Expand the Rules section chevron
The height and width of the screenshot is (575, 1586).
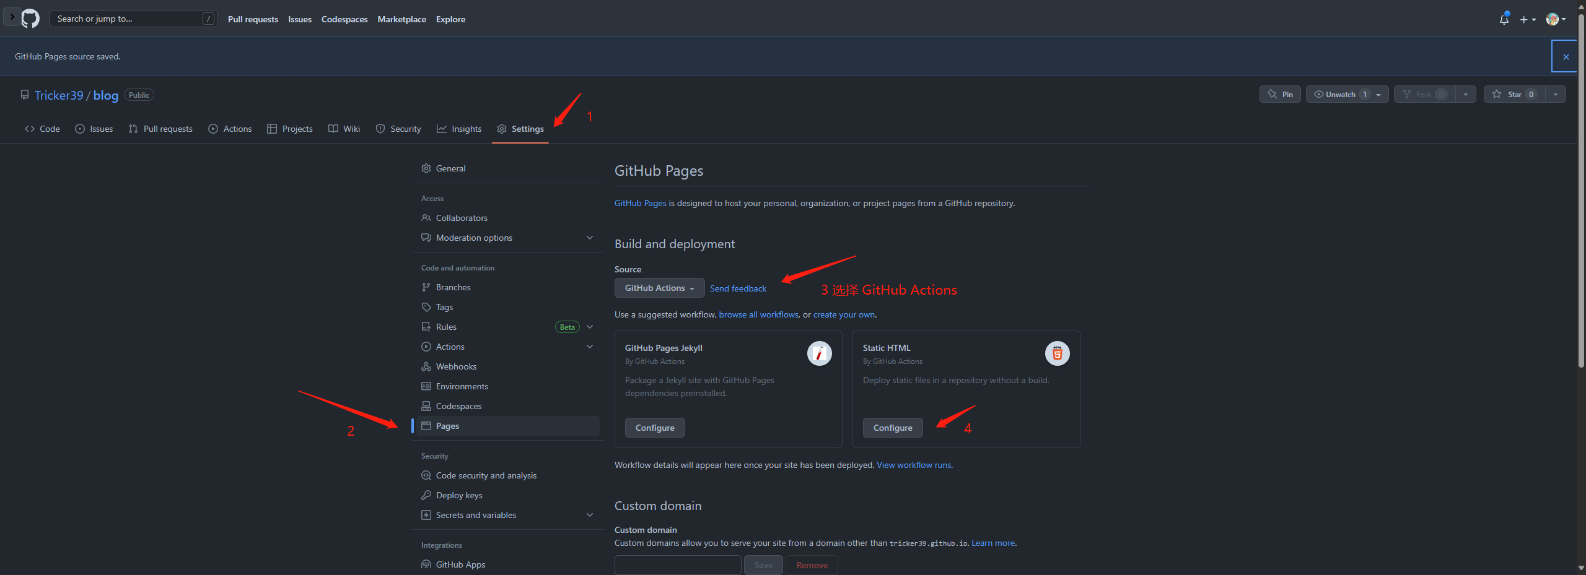(590, 327)
